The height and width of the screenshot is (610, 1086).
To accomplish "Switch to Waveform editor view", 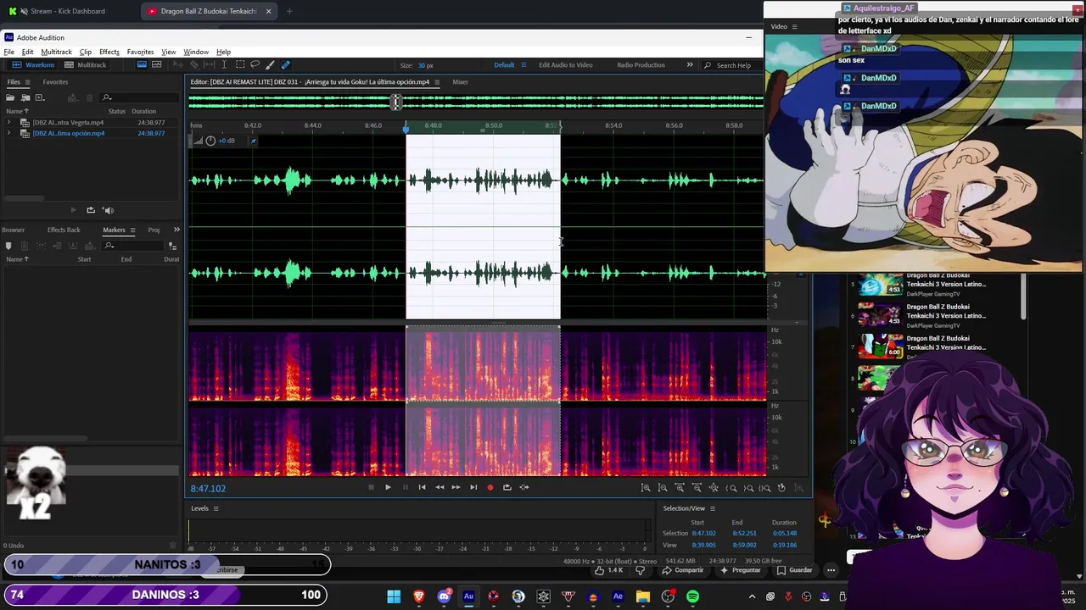I will click(x=33, y=65).
